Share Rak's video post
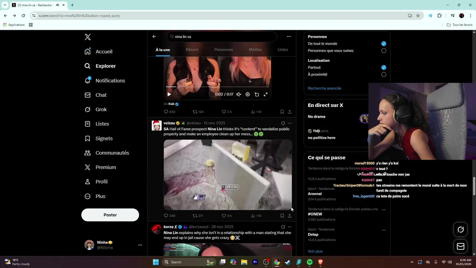The width and height of the screenshot is (476, 268). (290, 112)
